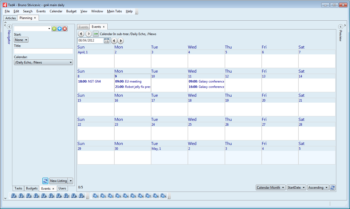Open New Listing split-button dropdown arrow

pyautogui.click(x=70, y=181)
